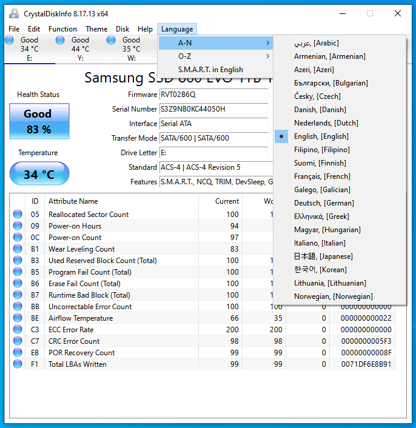Viewport: 416px width, 428px height.
Task: Click the Firmware field RVT02B6Q
Action: point(213,95)
